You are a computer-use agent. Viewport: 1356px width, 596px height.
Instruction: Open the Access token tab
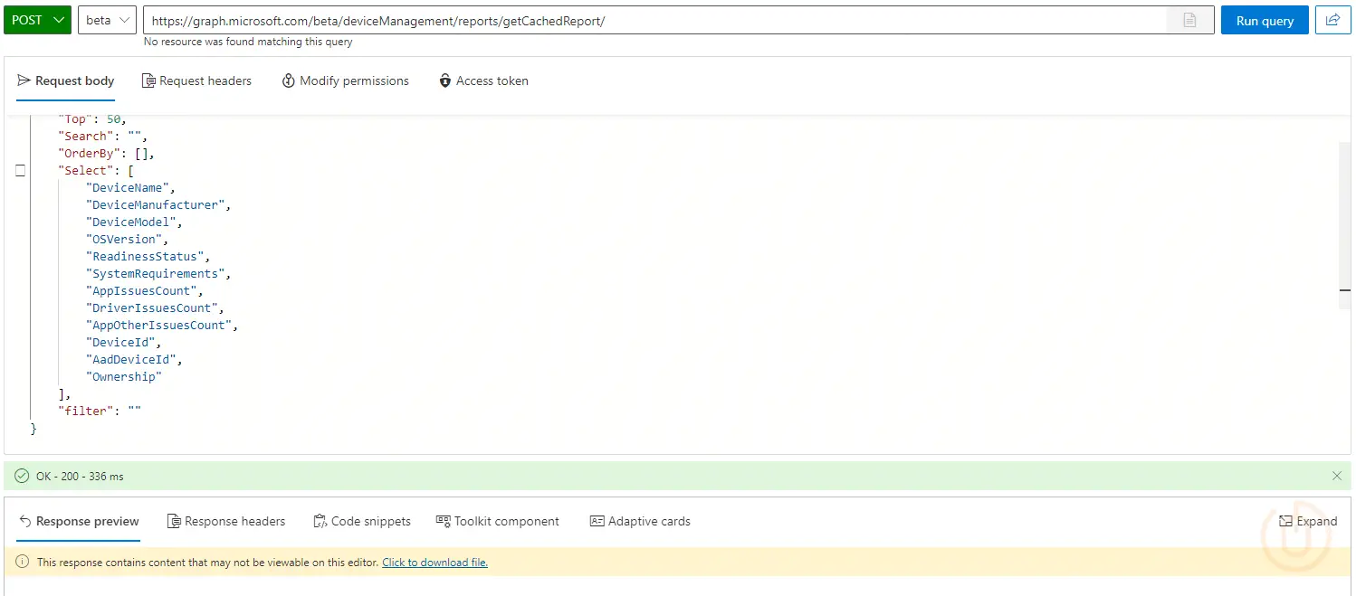pos(482,80)
